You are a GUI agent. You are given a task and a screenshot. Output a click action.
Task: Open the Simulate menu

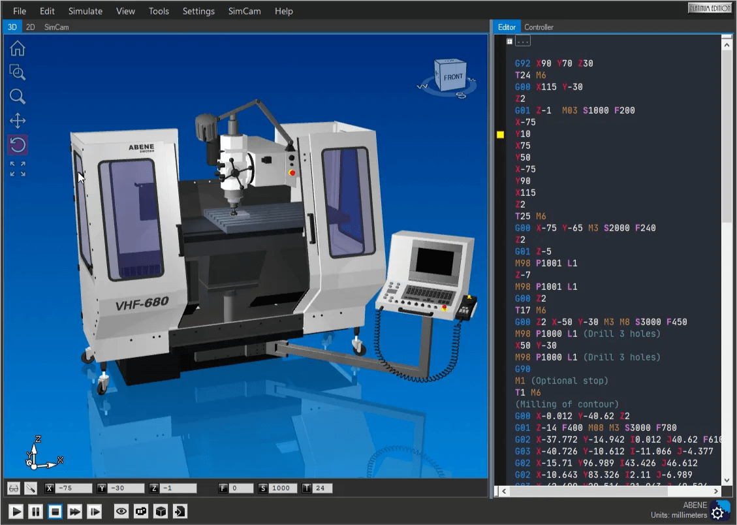coord(85,11)
